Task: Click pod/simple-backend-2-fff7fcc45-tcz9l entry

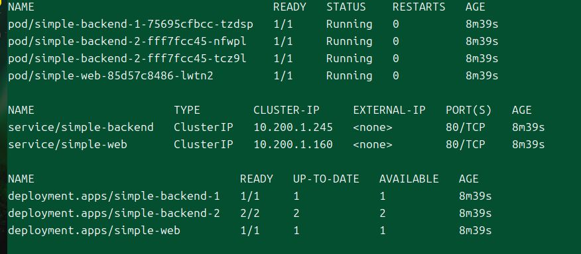Action: [x=127, y=59]
